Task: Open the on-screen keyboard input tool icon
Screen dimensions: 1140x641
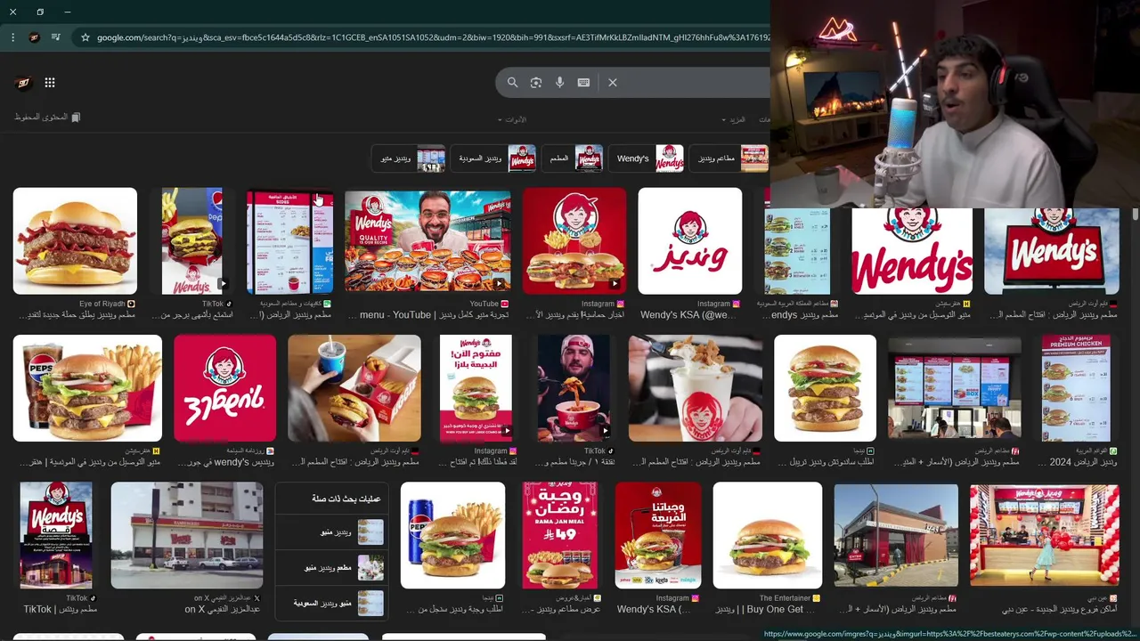Action: (x=583, y=83)
